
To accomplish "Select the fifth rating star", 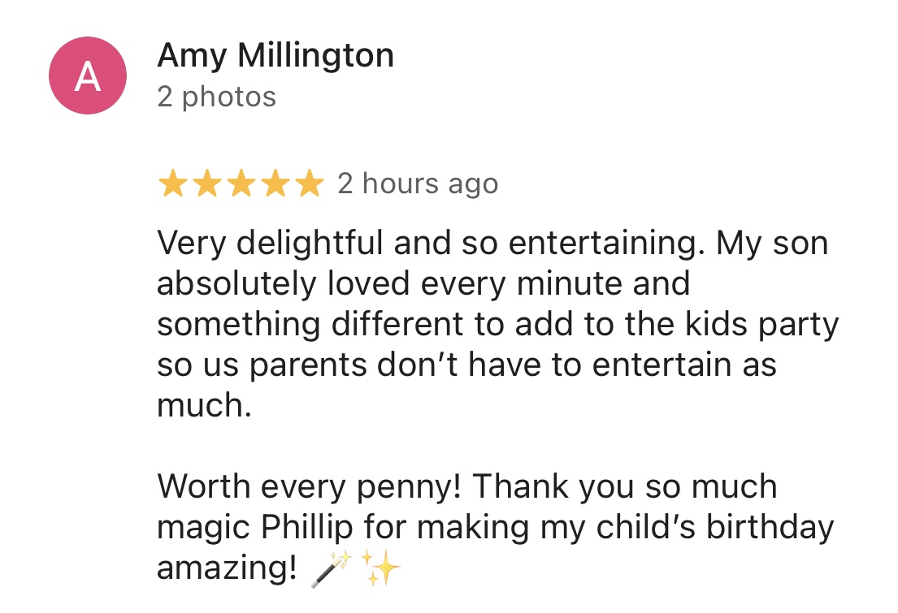I will pyautogui.click(x=309, y=184).
